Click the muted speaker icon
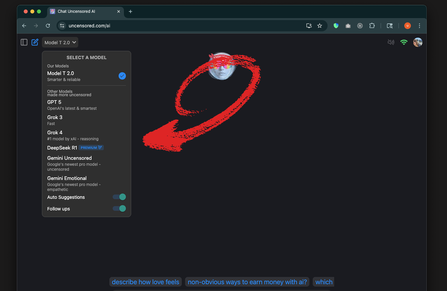This screenshot has width=447, height=291. (x=391, y=42)
